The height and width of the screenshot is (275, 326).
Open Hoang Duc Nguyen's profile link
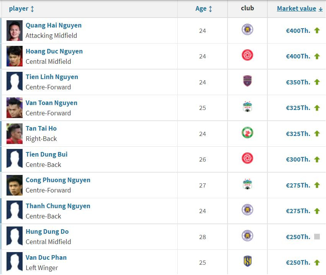click(54, 51)
